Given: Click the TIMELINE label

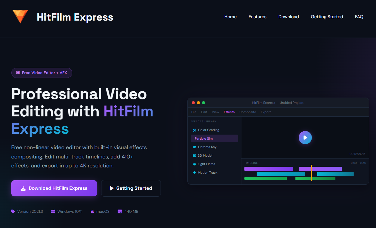Looking at the screenshot, I should point(251,163).
